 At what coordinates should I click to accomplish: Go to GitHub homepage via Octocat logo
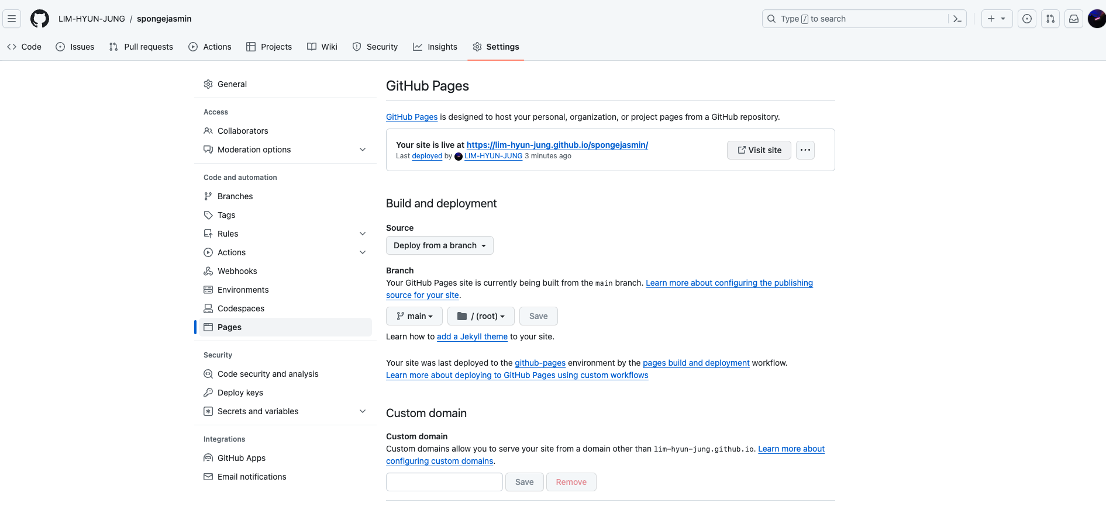point(40,19)
